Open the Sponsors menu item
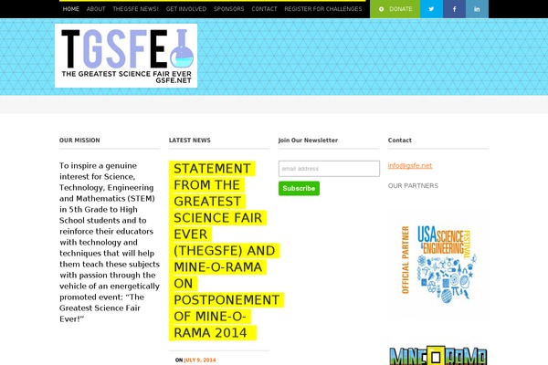Viewport: 548px width, 365px height. point(229,9)
